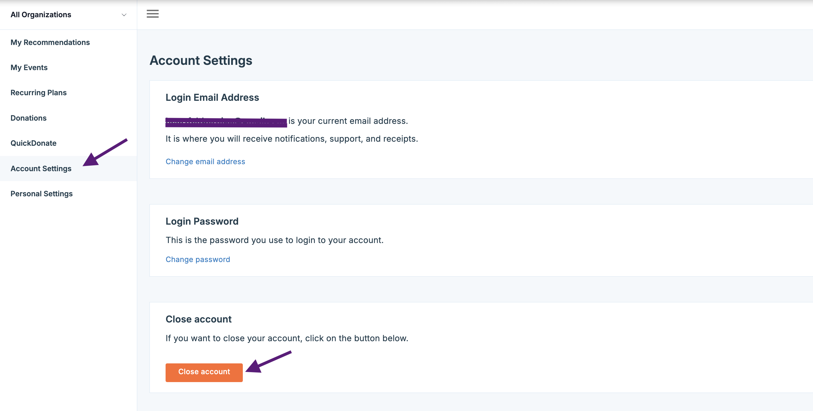
Task: Click the Account Settings page heading
Action: (201, 60)
